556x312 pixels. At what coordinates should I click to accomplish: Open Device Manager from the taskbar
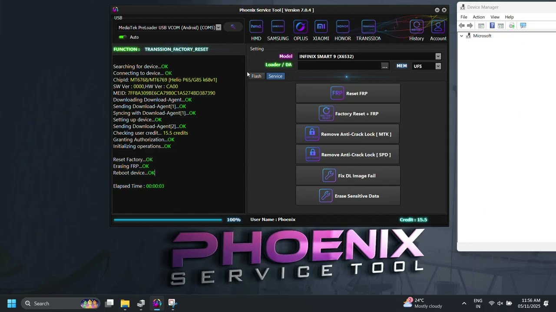(x=141, y=303)
